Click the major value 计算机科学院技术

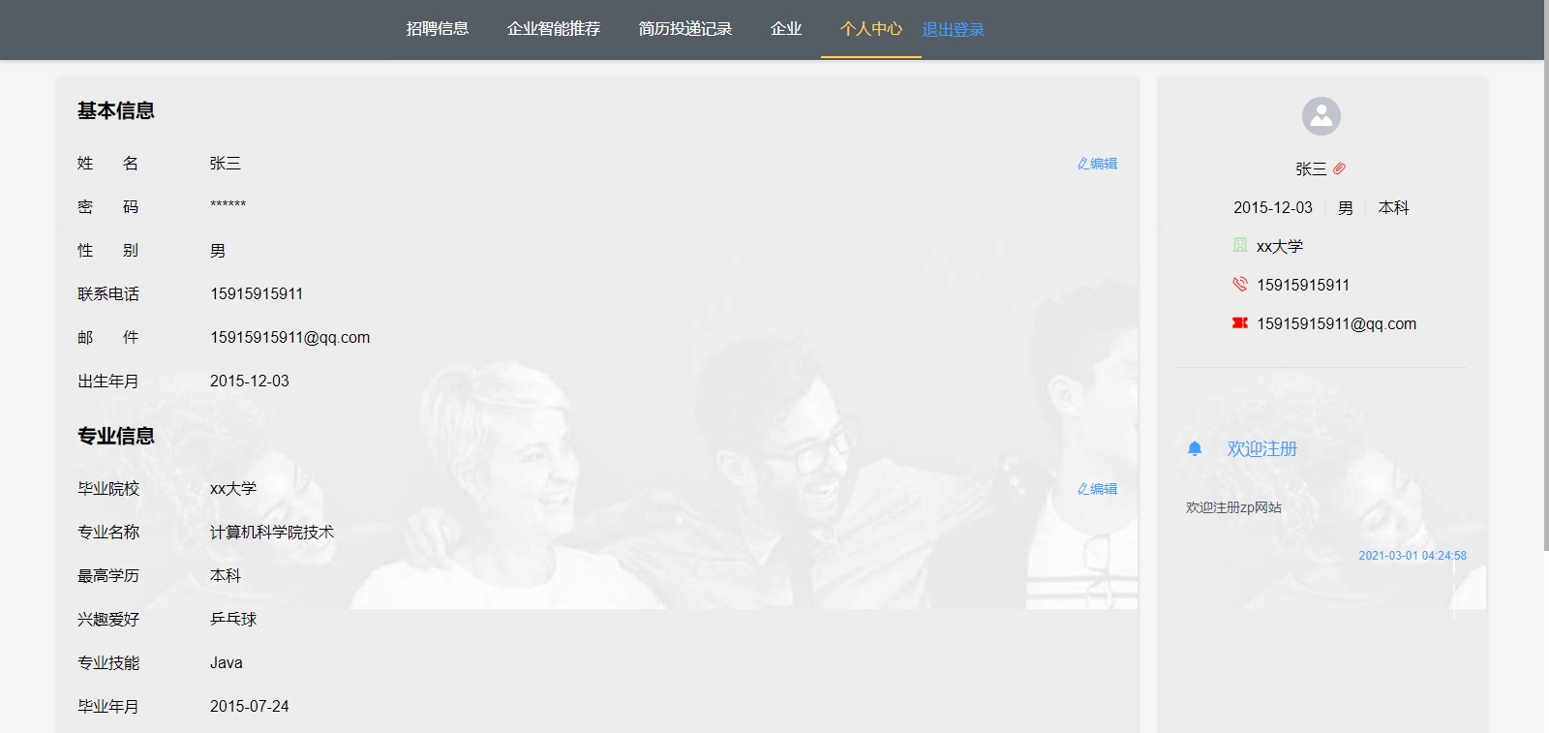(x=272, y=533)
